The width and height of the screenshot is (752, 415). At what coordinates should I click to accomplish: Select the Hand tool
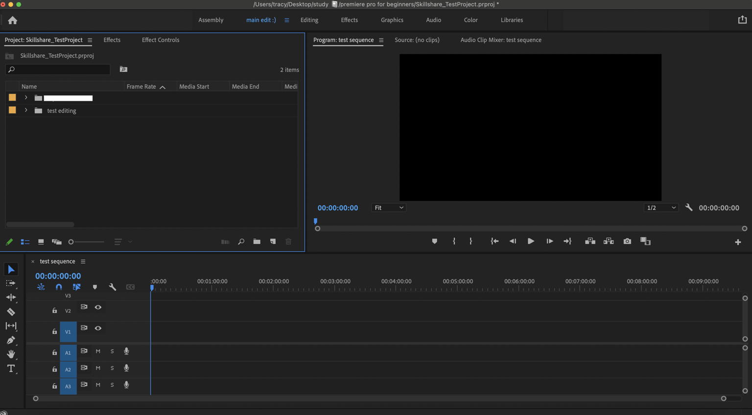(x=11, y=354)
